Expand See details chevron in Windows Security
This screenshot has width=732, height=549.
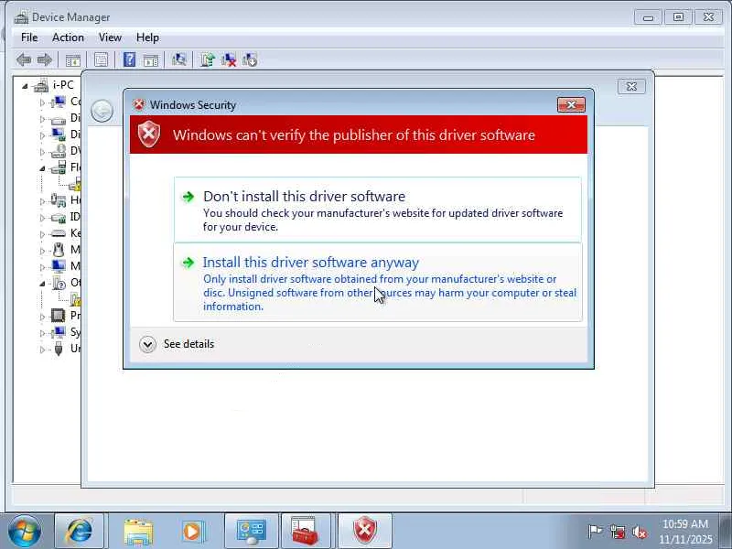click(x=147, y=345)
